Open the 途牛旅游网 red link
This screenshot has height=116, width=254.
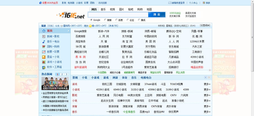pyautogui.click(x=80, y=67)
